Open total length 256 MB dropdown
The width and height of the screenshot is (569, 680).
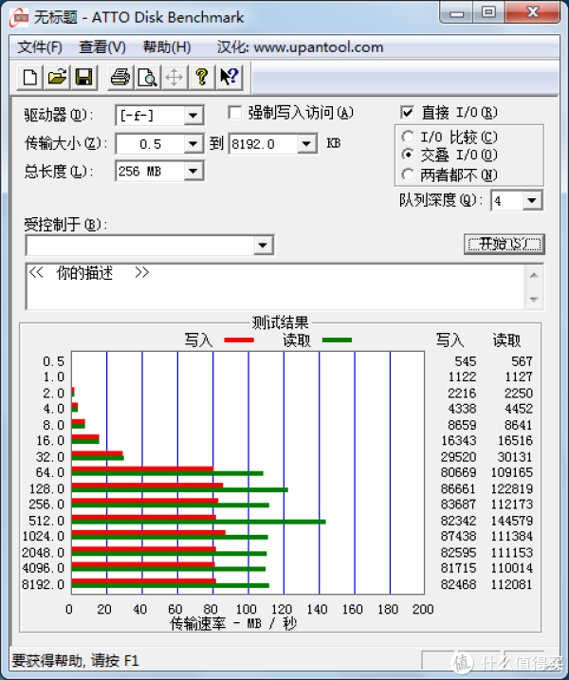(193, 172)
